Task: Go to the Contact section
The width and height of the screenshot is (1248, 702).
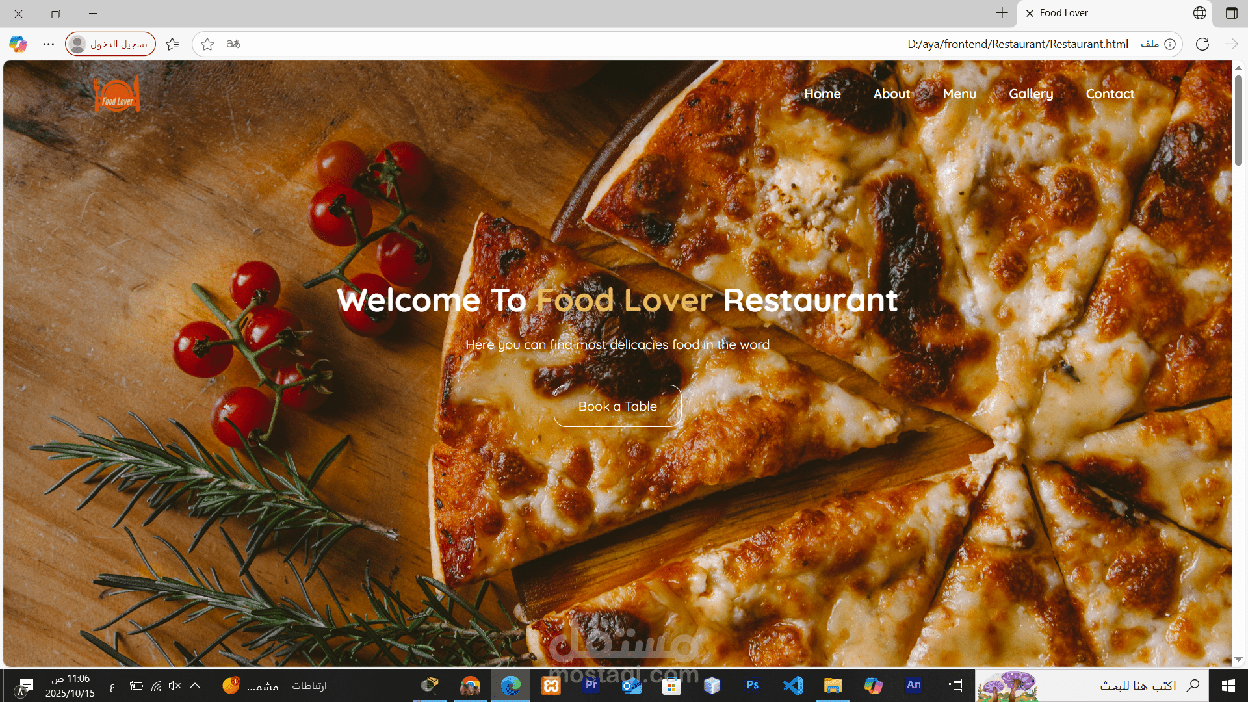Action: 1110,94
